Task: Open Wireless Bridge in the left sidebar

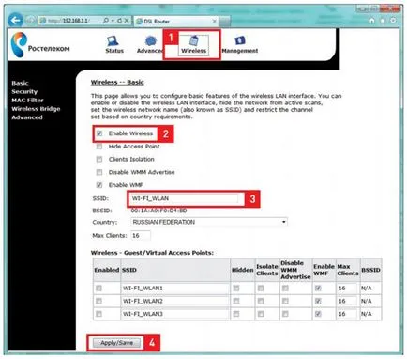Action: point(36,109)
